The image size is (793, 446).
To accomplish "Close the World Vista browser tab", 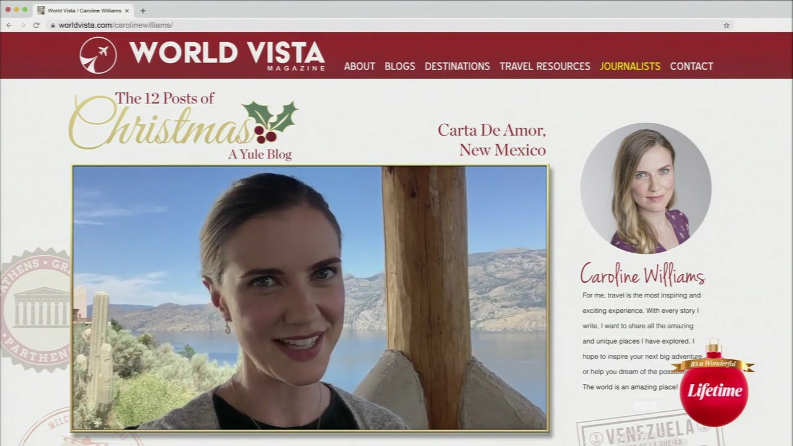I will click(x=127, y=11).
